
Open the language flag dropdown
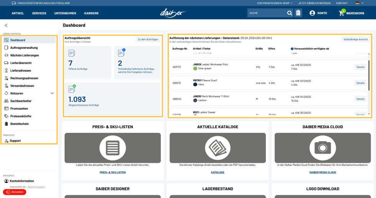360,3
